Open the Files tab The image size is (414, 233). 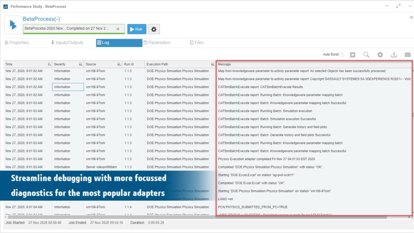pos(197,43)
